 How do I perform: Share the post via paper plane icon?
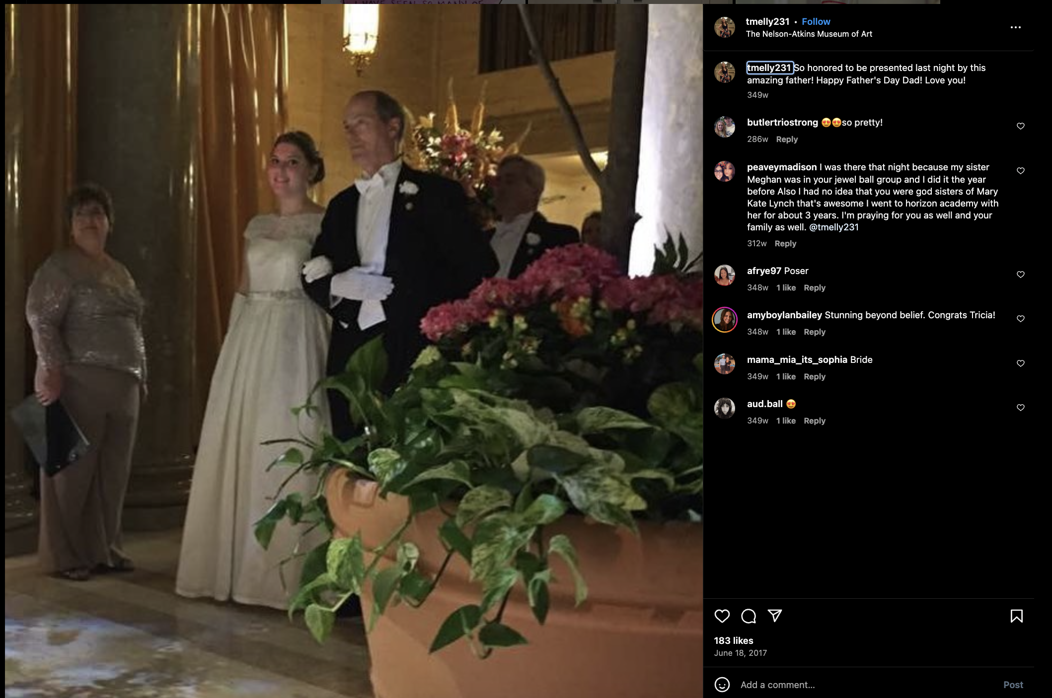775,616
